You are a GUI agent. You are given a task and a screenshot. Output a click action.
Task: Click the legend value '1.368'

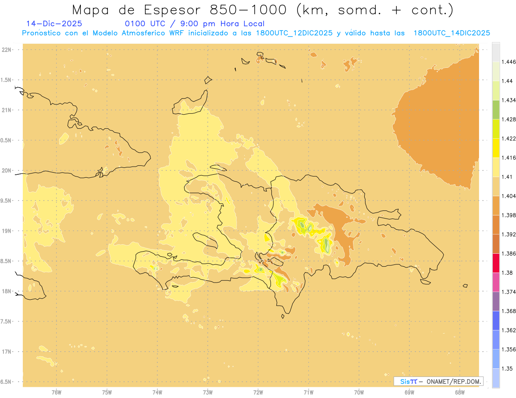tap(509, 311)
